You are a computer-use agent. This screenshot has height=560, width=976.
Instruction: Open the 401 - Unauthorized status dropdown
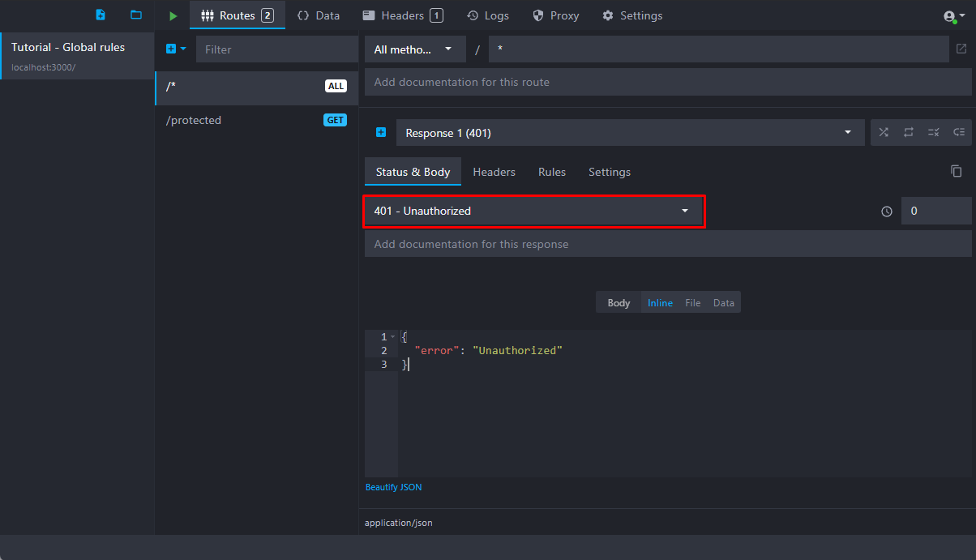(533, 211)
